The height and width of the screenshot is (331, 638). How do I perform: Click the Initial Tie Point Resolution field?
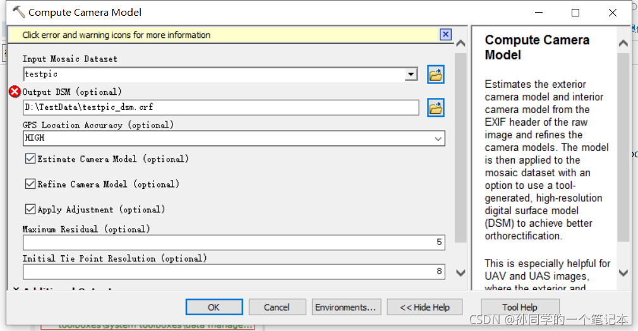[x=234, y=272]
